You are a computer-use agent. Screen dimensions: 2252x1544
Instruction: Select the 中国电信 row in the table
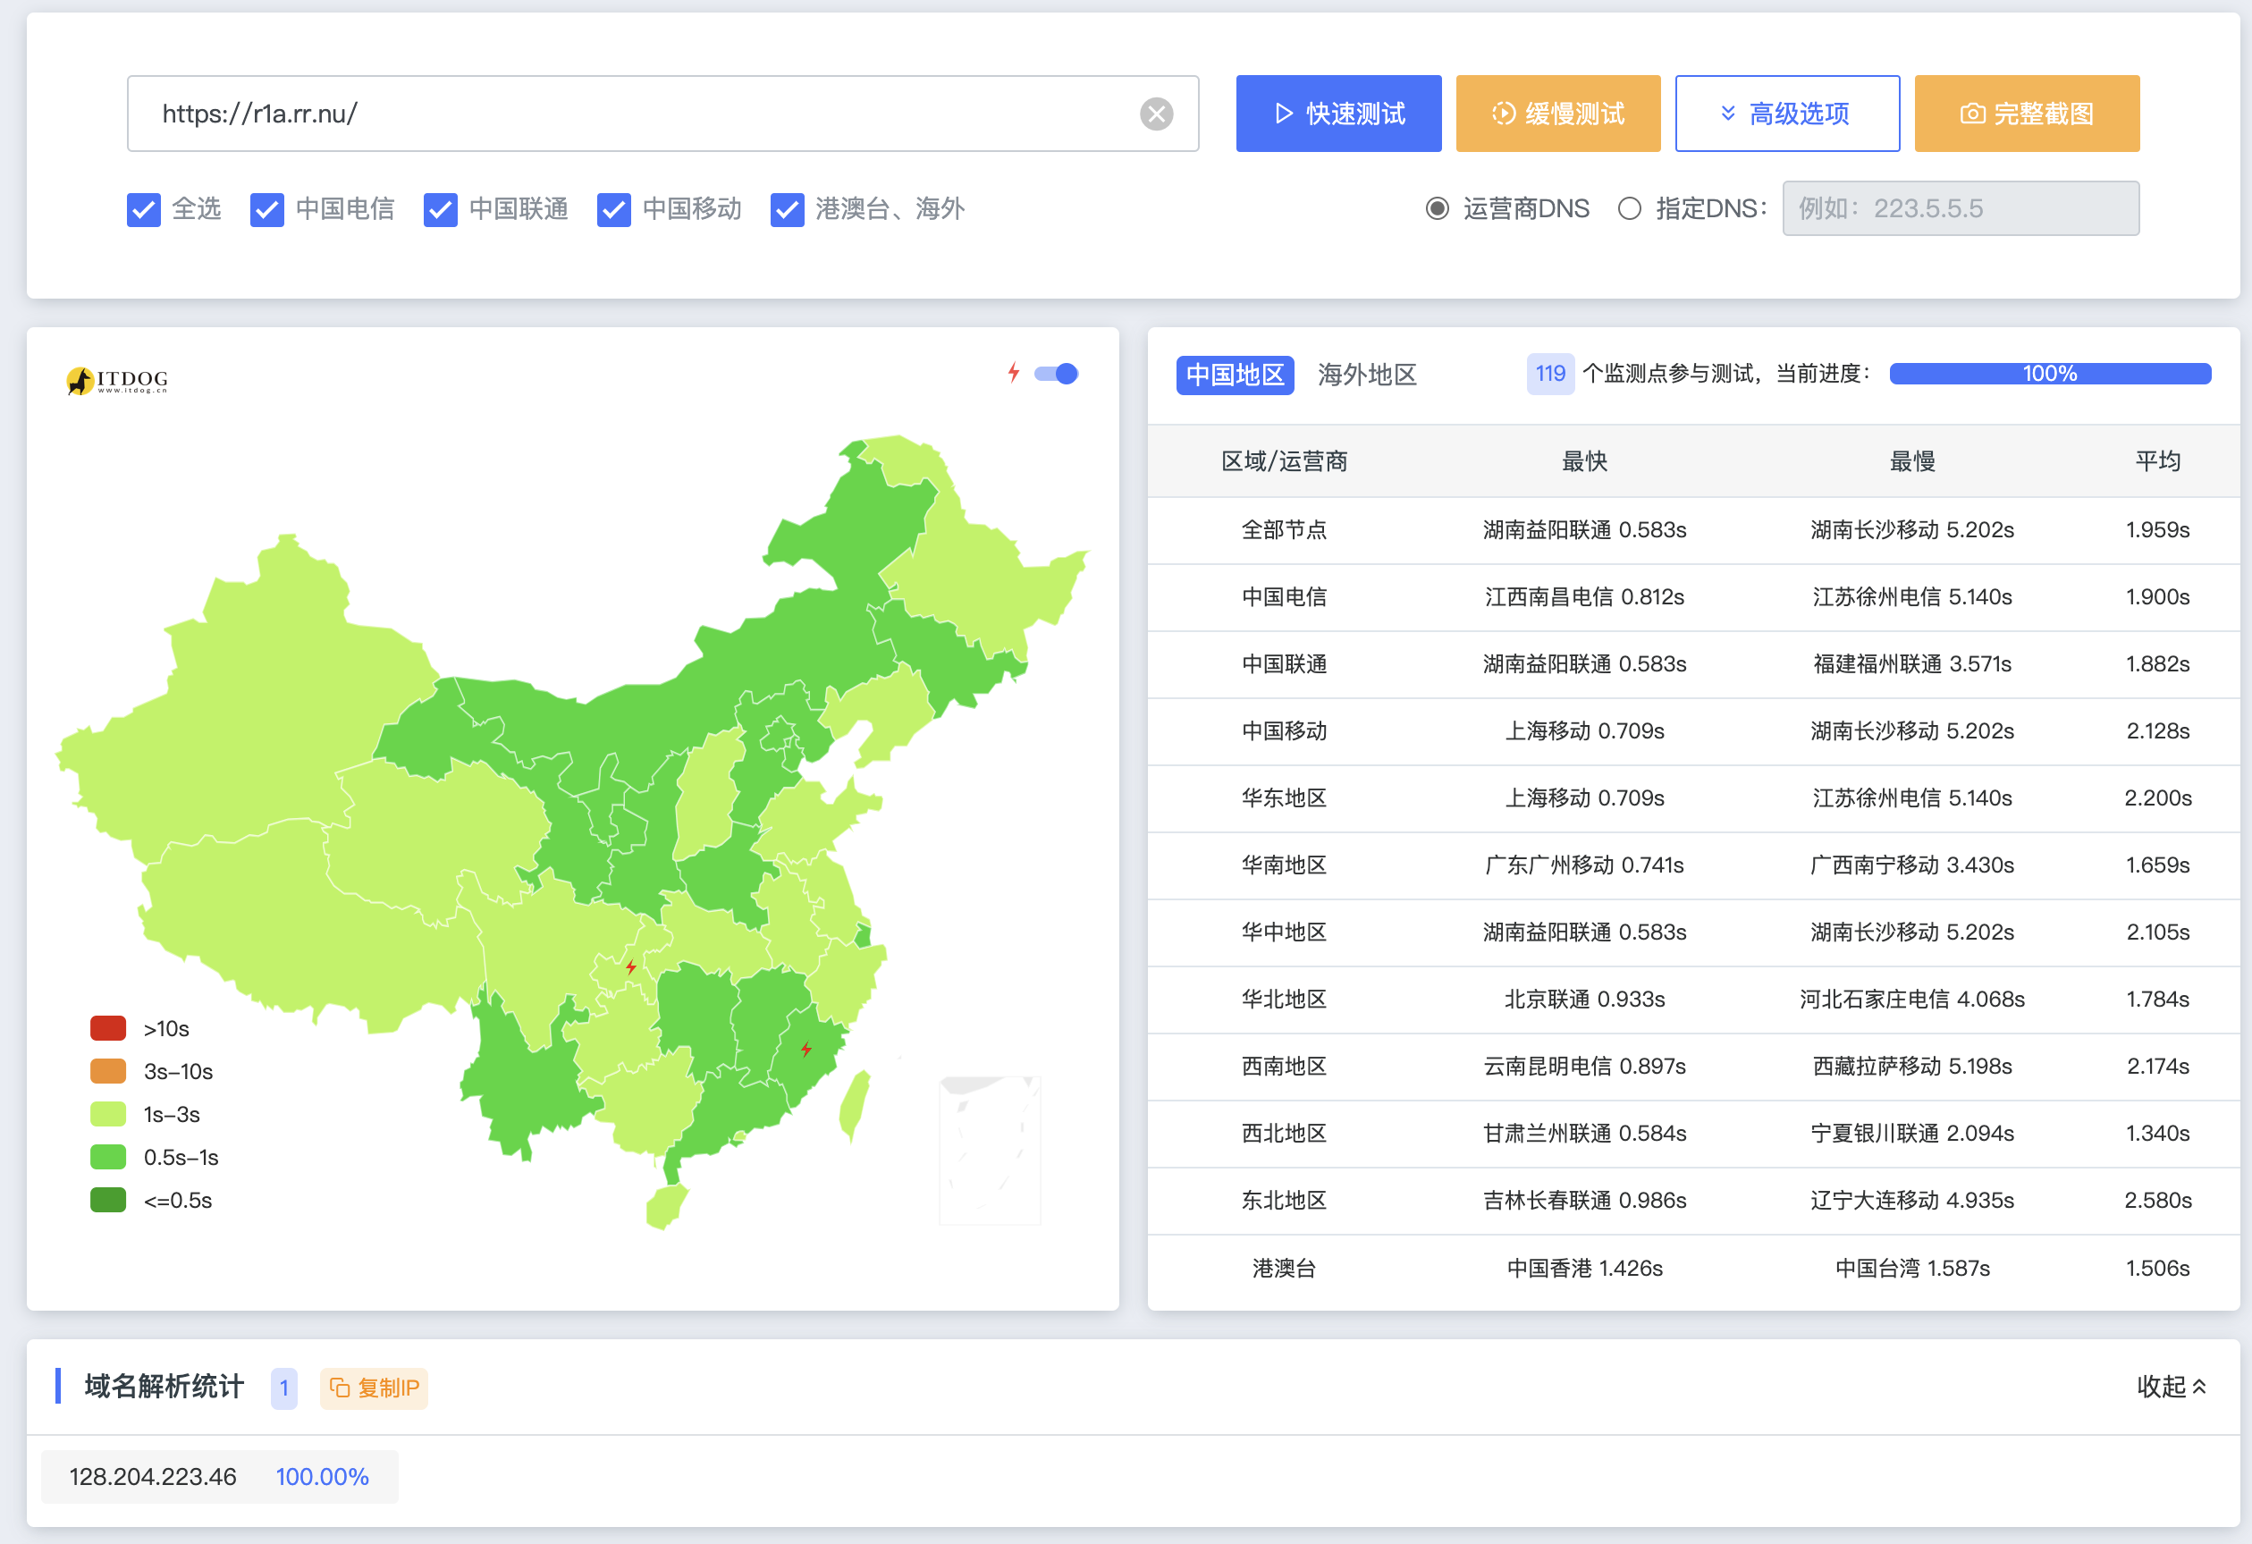point(1694,597)
